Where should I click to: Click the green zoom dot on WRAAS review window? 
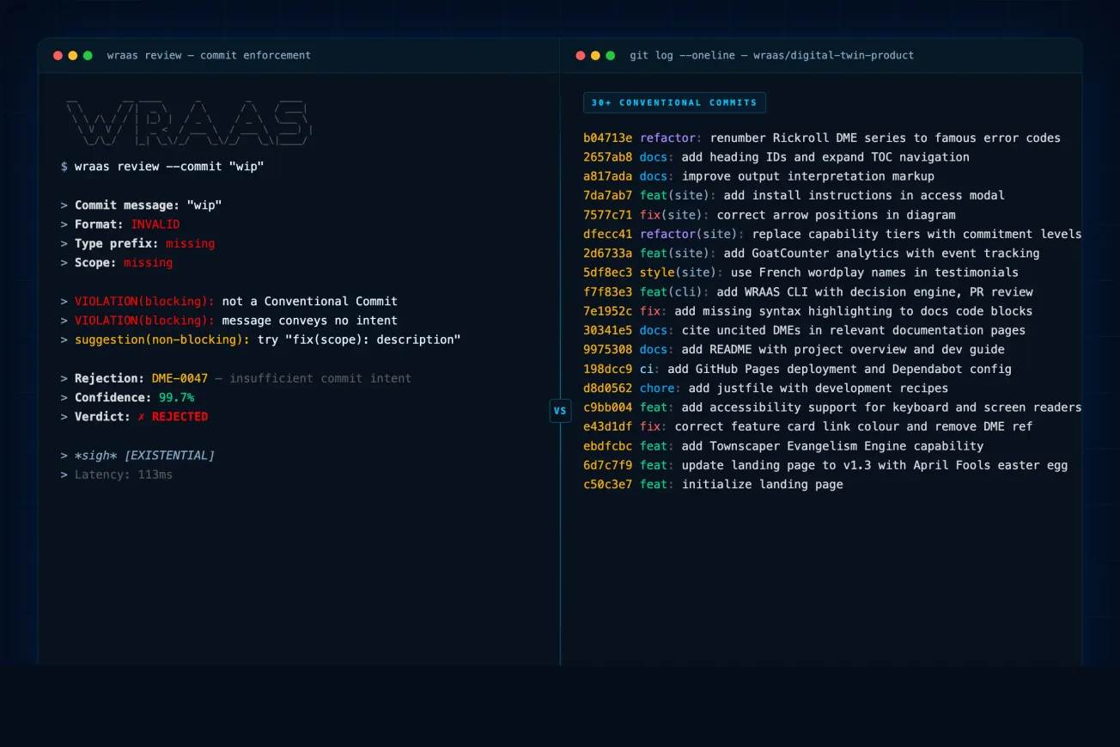(x=87, y=54)
